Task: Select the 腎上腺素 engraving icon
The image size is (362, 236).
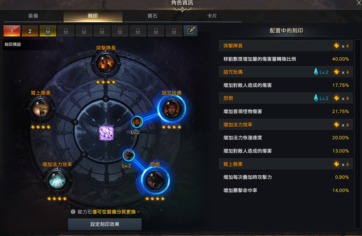Action: [40, 108]
